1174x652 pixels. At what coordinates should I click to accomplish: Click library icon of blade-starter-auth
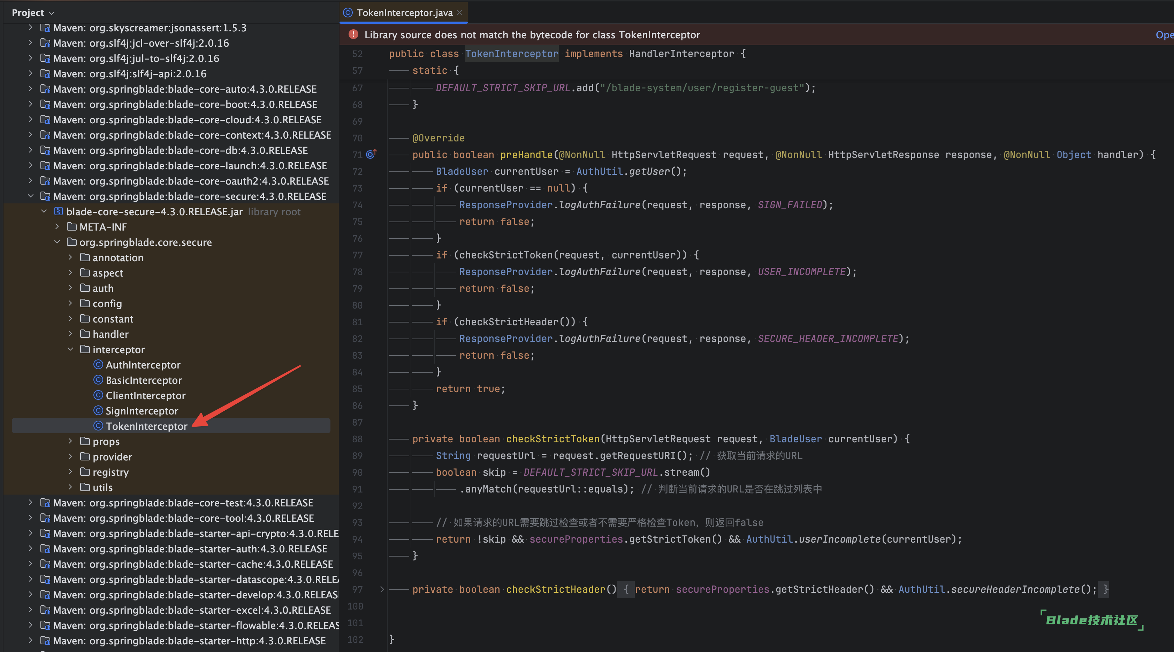(x=45, y=549)
